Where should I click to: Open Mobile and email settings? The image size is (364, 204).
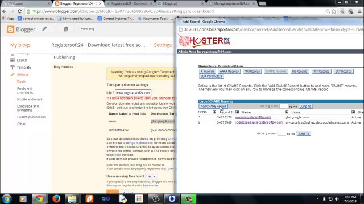click(x=30, y=99)
